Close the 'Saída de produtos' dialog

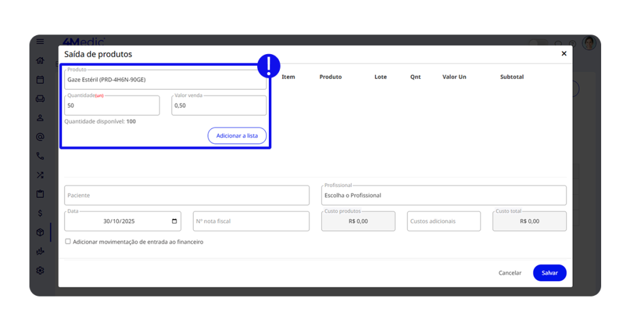[x=564, y=54]
